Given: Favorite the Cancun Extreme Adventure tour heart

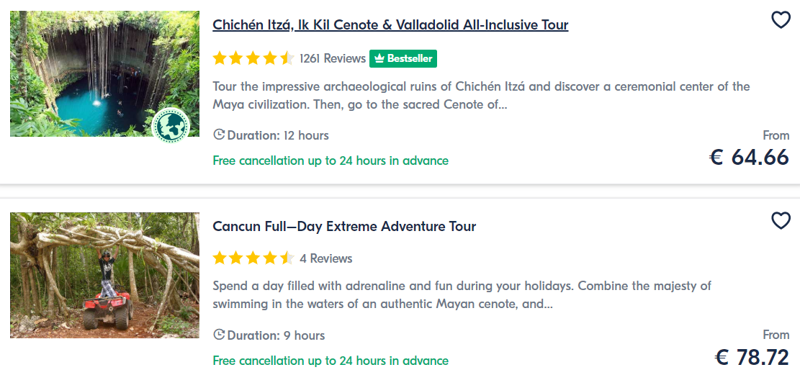Looking at the screenshot, I should [781, 220].
